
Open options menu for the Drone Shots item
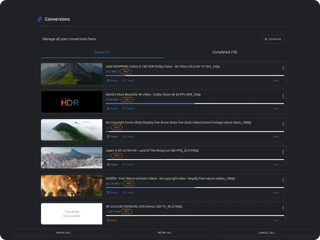tap(283, 124)
